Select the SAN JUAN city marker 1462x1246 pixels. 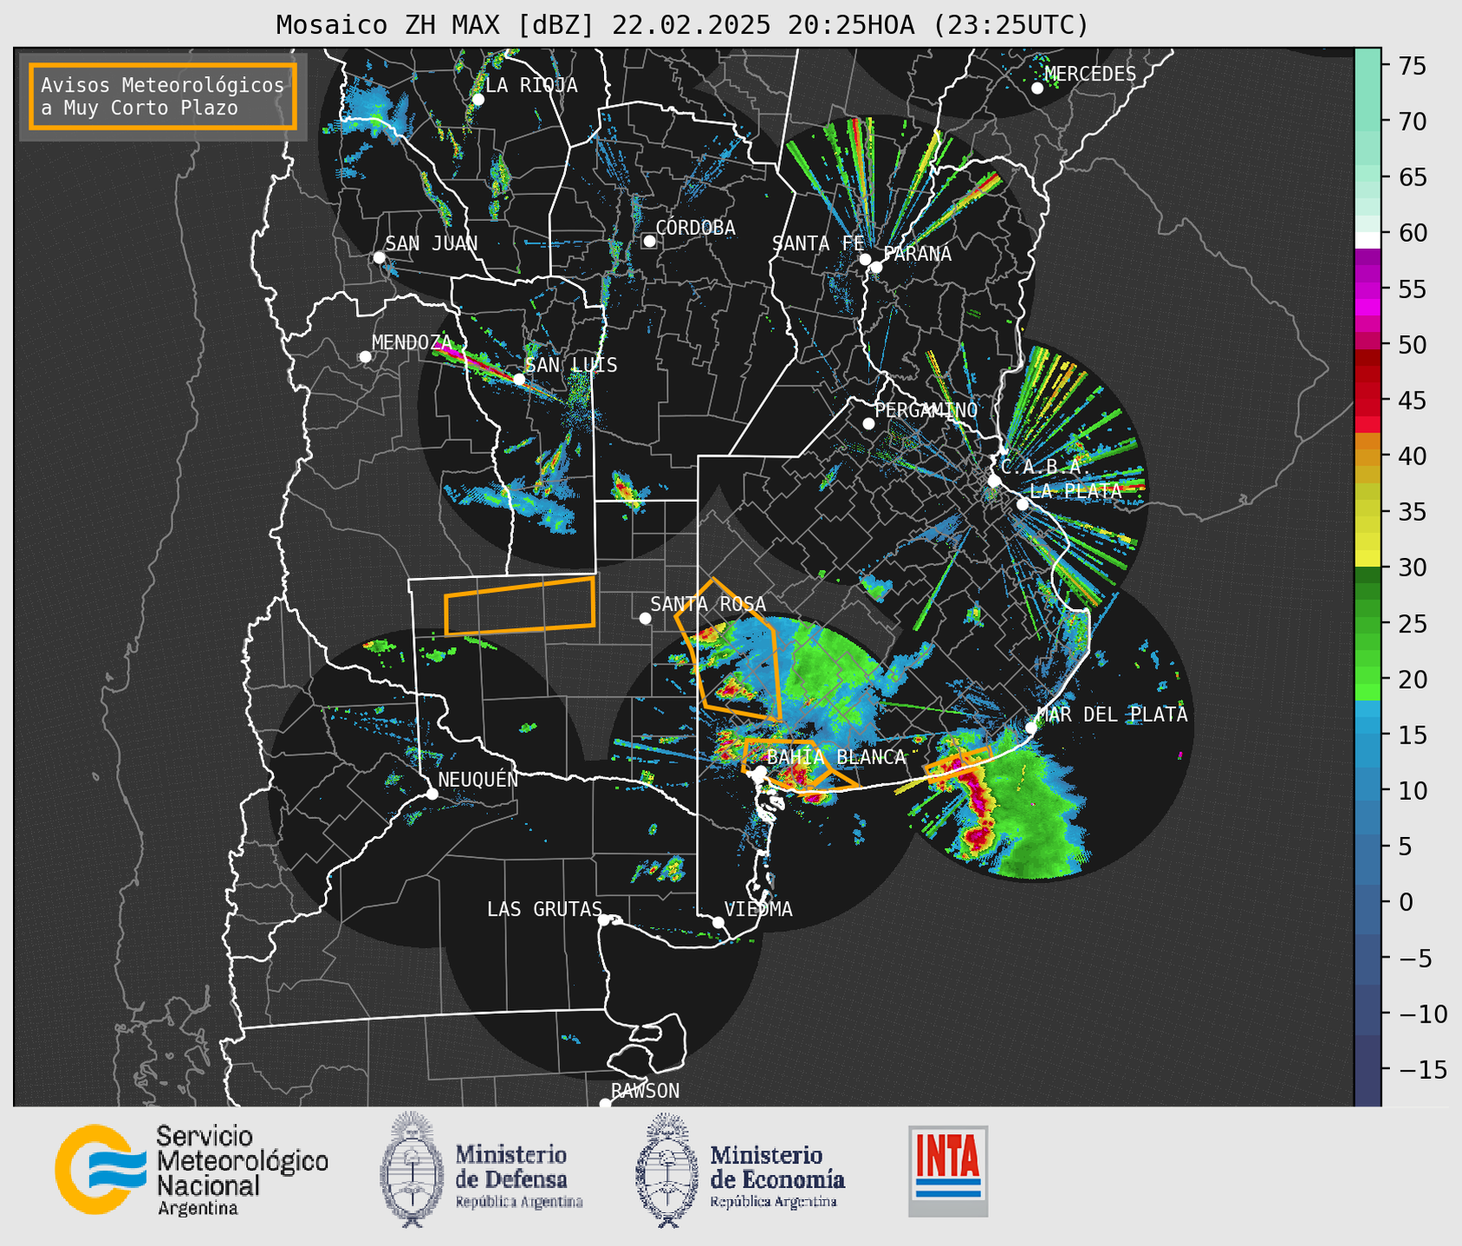[379, 257]
